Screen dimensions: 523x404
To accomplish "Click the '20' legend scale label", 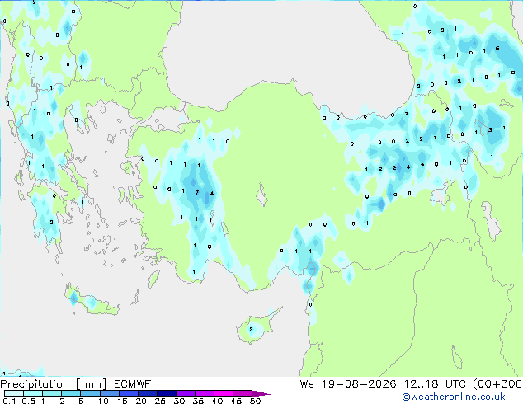I will 141,401.
